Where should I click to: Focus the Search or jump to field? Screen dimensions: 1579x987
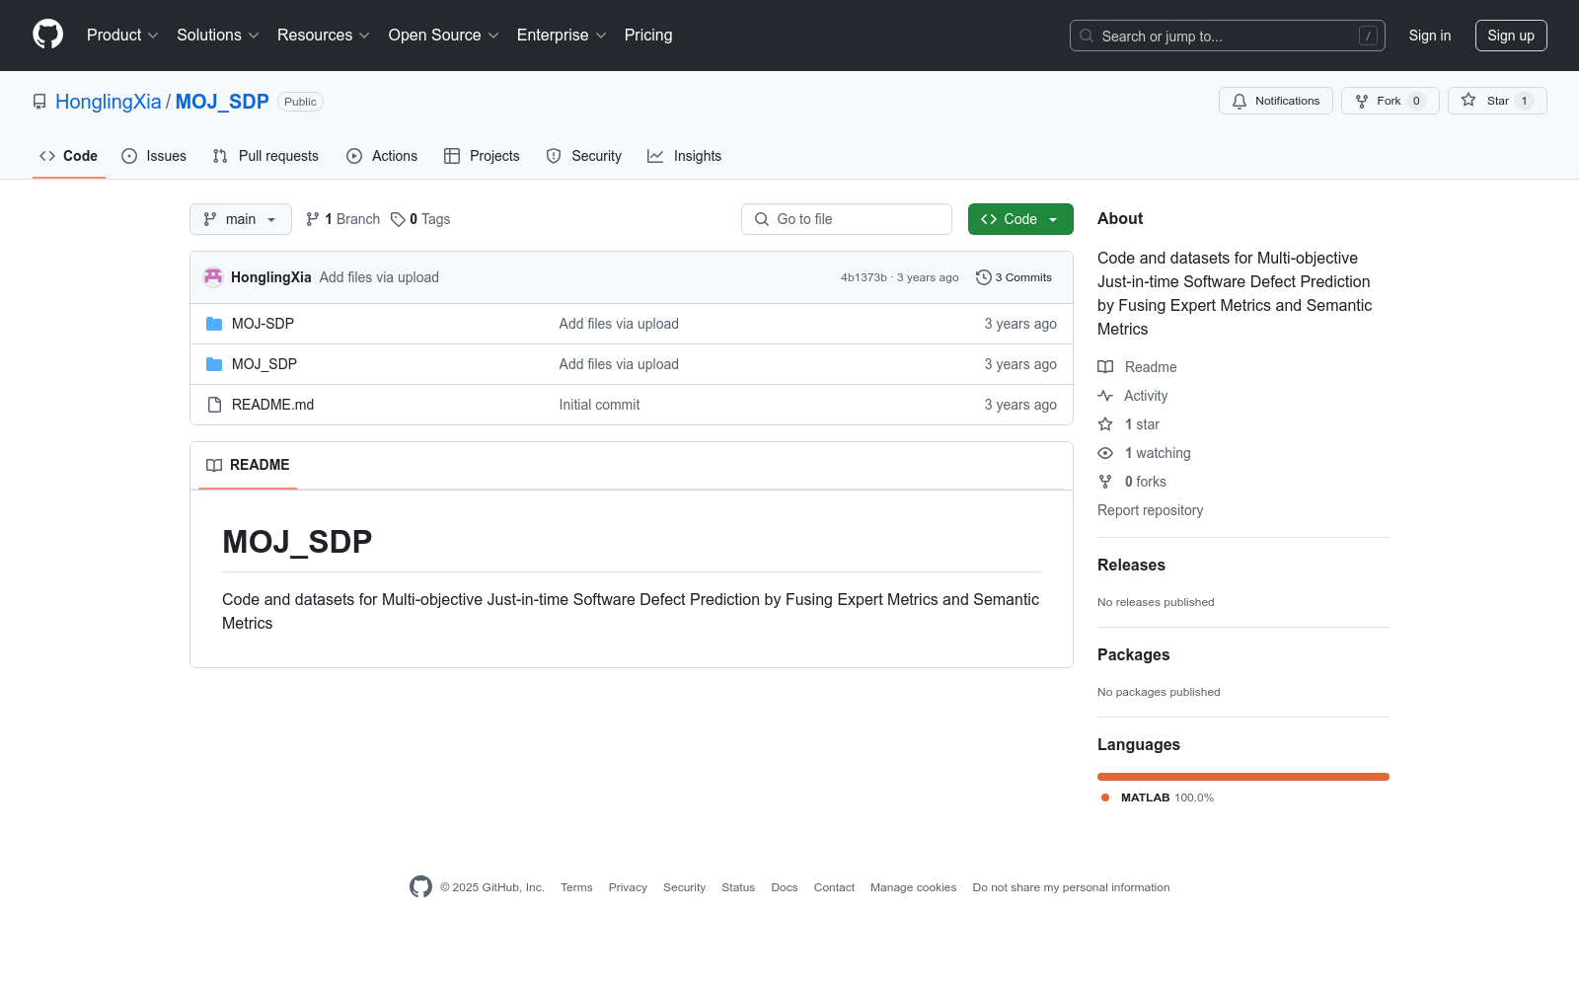point(1227,36)
